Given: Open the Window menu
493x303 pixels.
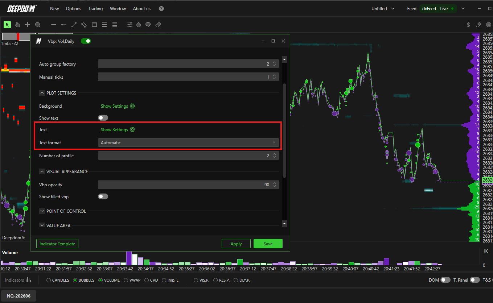Looking at the screenshot, I should tap(118, 9).
